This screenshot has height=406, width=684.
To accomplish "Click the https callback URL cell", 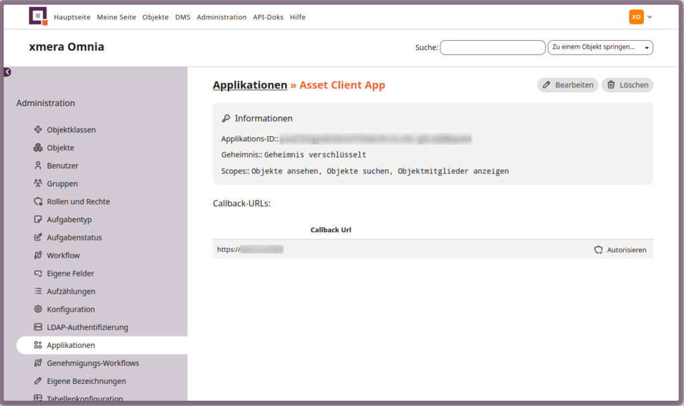I will [x=250, y=249].
